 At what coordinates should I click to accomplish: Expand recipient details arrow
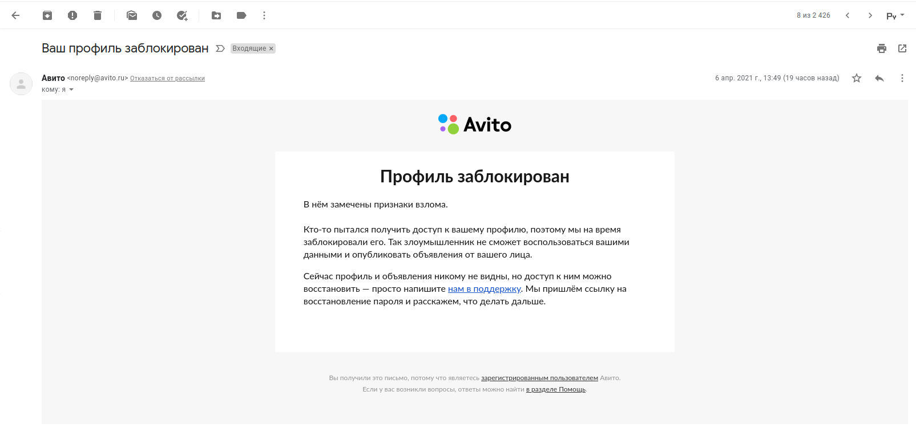point(71,89)
